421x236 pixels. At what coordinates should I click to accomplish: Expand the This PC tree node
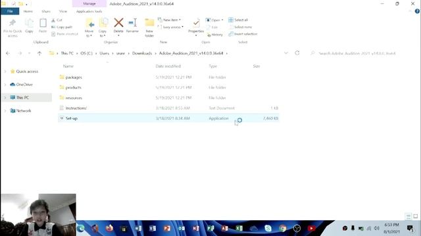5,98
